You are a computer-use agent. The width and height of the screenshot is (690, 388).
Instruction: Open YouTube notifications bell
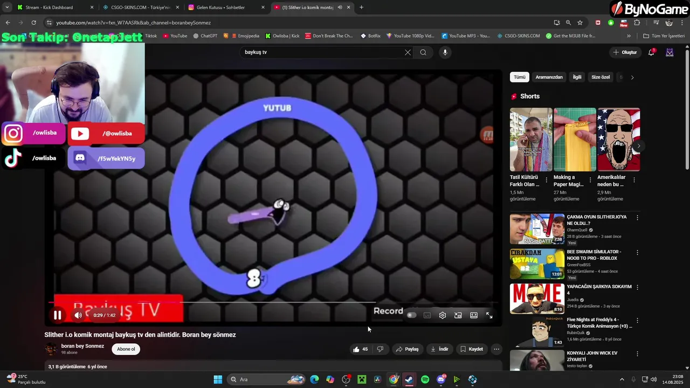click(x=651, y=52)
